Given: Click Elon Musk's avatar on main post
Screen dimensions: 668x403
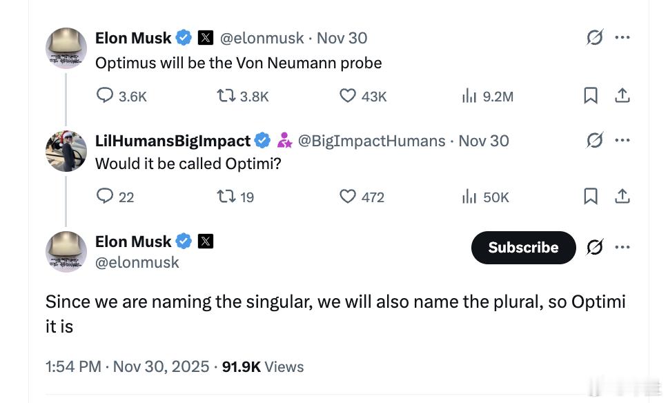Looking at the screenshot, I should coord(66,252).
